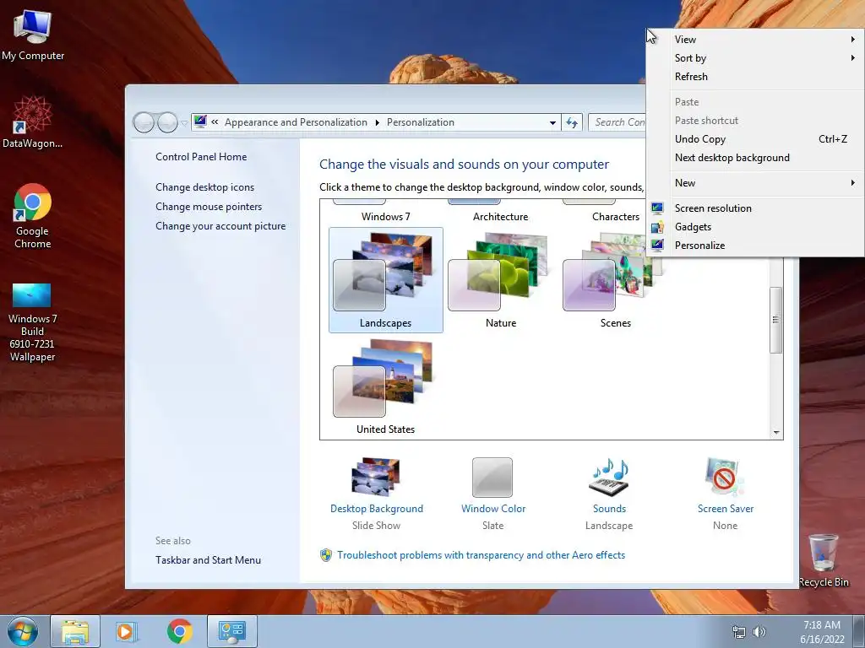The width and height of the screenshot is (865, 648).
Task: Select the Nature theme
Action: point(500,280)
